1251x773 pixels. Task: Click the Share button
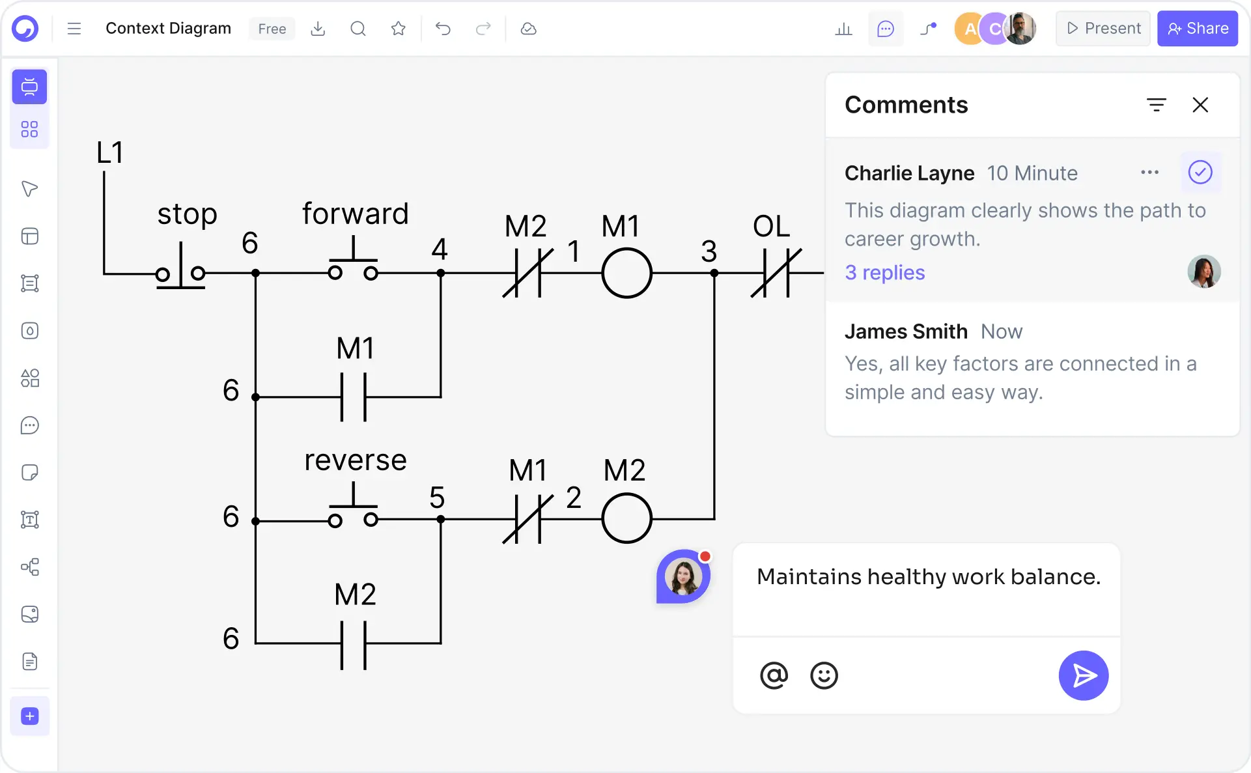[1198, 29]
